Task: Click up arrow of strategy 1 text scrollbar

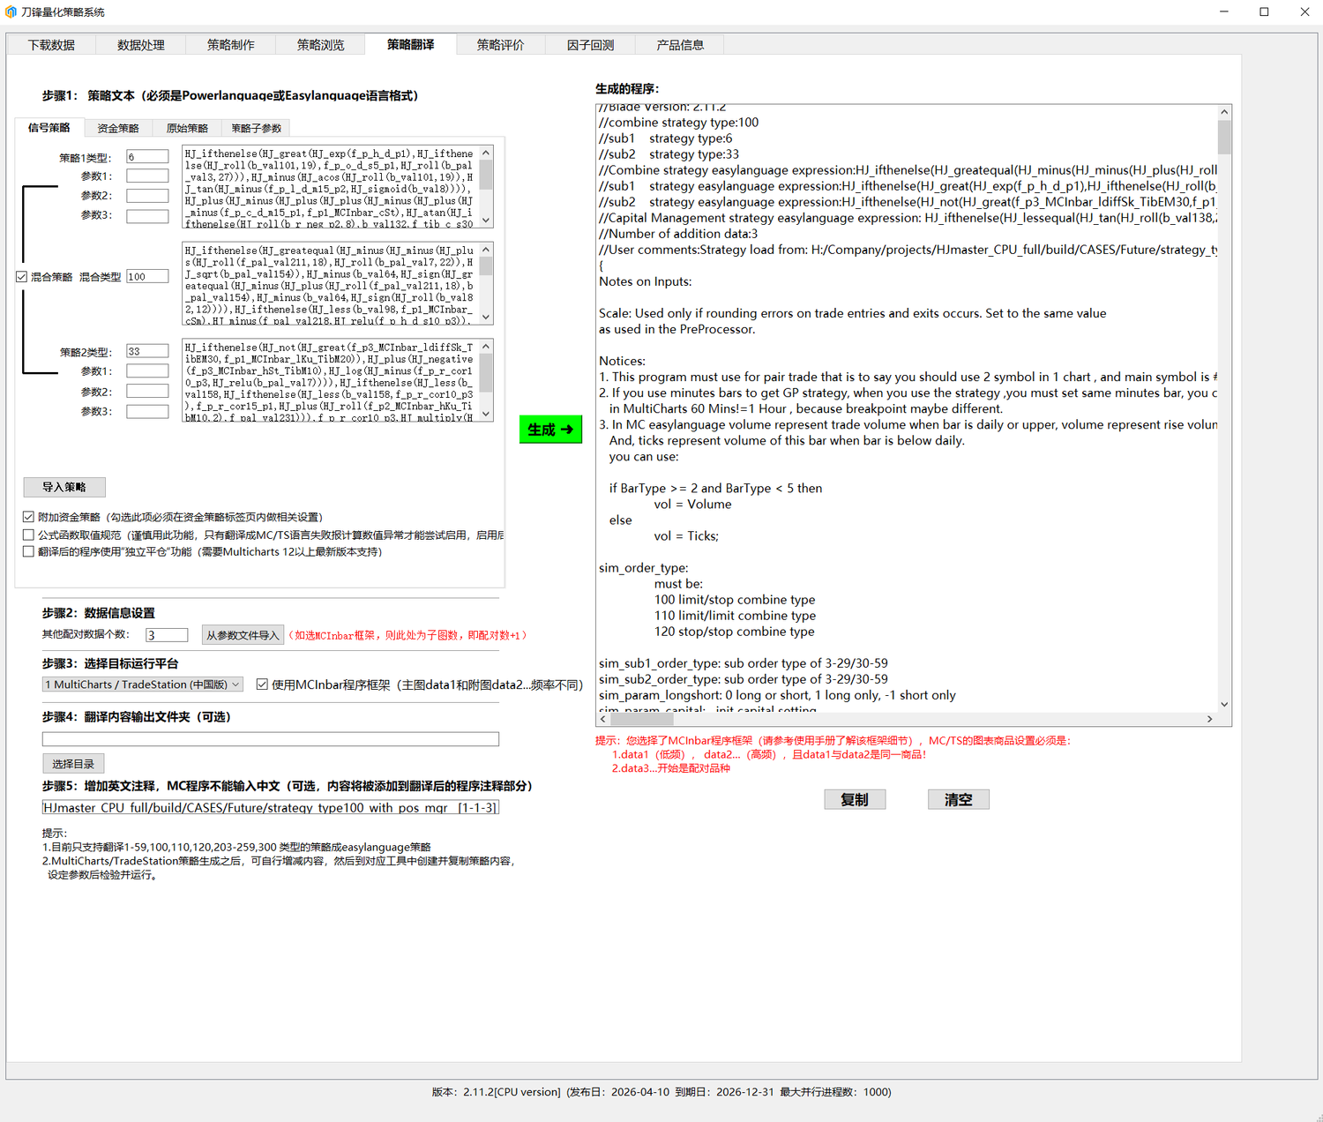Action: tap(486, 153)
